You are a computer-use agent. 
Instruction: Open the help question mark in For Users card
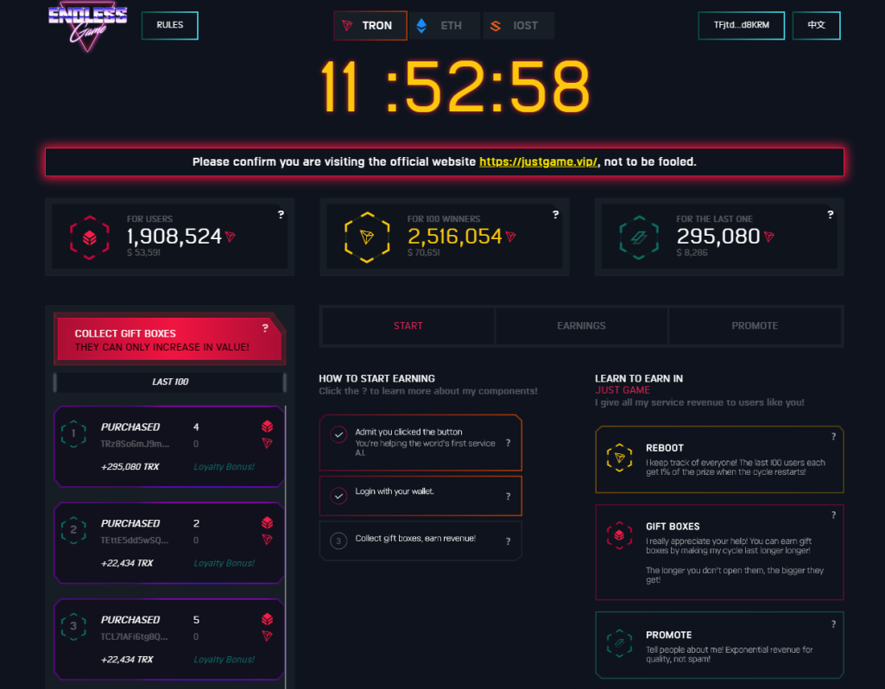(x=281, y=214)
